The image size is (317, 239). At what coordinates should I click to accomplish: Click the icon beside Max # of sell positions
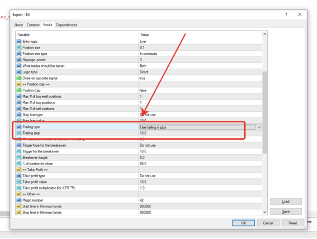click(19, 109)
